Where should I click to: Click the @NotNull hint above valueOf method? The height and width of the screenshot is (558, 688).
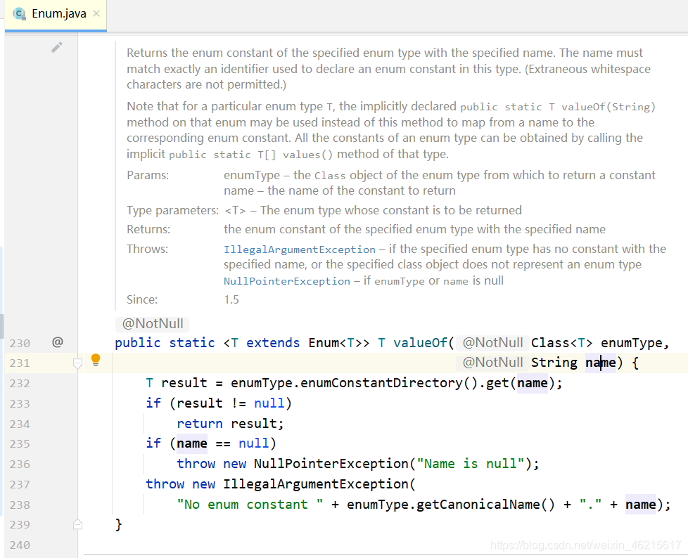click(153, 324)
